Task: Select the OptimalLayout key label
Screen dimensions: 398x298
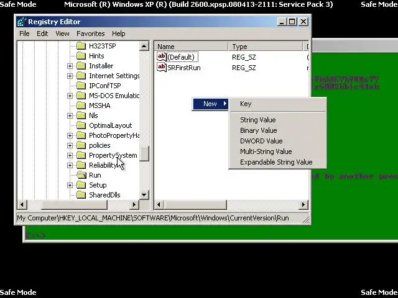Action: (x=111, y=125)
